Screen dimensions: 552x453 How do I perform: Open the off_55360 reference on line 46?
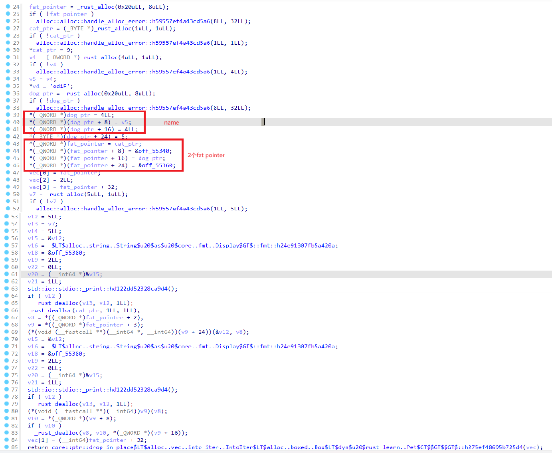[157, 165]
